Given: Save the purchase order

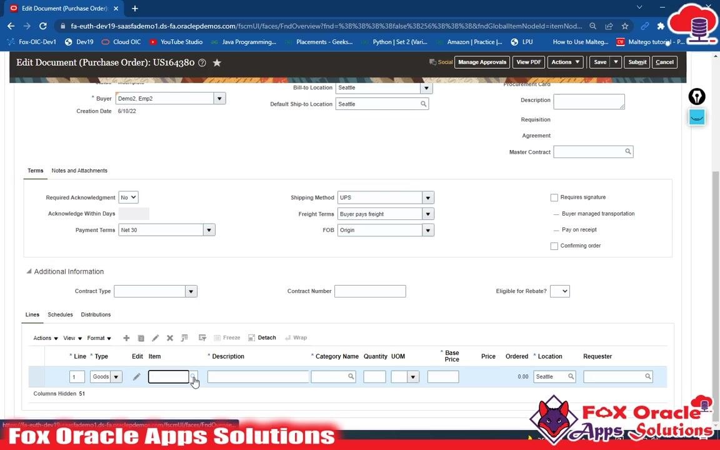Looking at the screenshot, I should [600, 62].
